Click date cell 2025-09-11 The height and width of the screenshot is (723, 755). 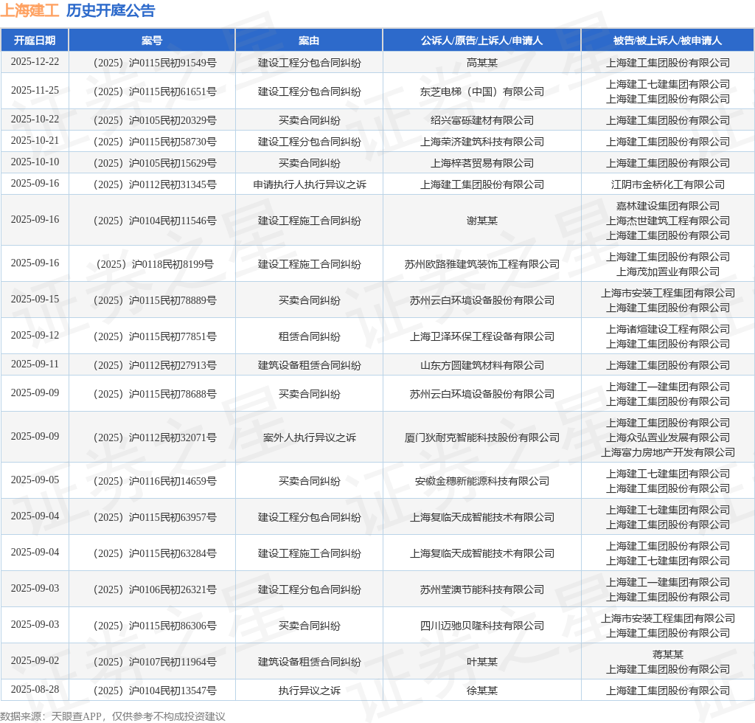pos(35,364)
